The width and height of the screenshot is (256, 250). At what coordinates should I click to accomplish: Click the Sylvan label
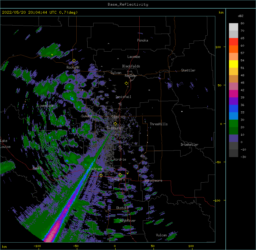[116, 73]
